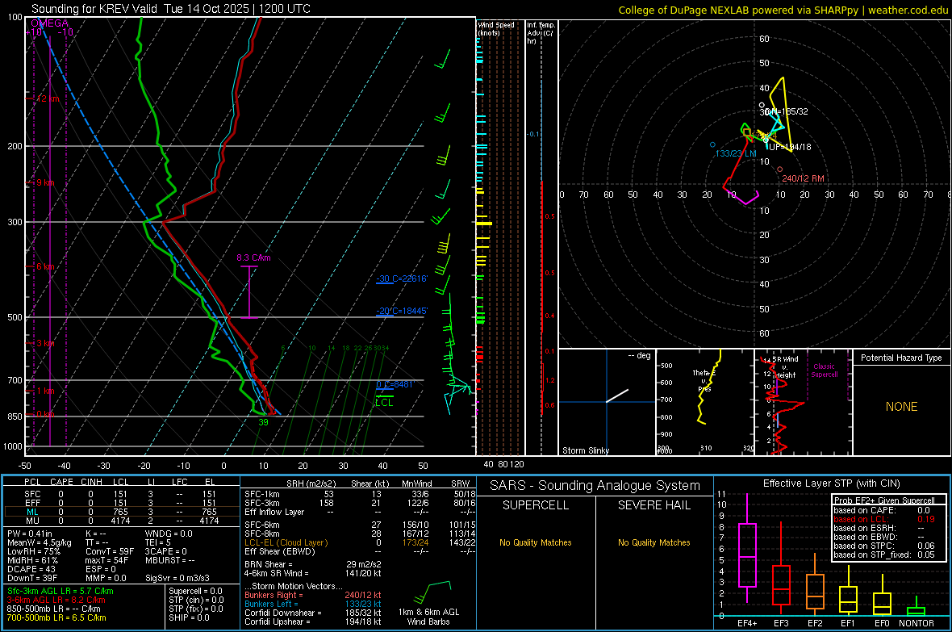Screen dimensions: 952x632
Task: Click the 'PW = 0.41in' value
Action: coord(30,534)
